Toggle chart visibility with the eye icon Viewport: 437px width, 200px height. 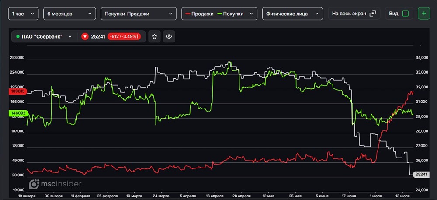coord(169,36)
